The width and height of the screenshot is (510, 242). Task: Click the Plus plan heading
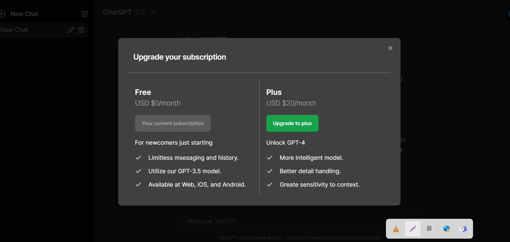click(274, 92)
